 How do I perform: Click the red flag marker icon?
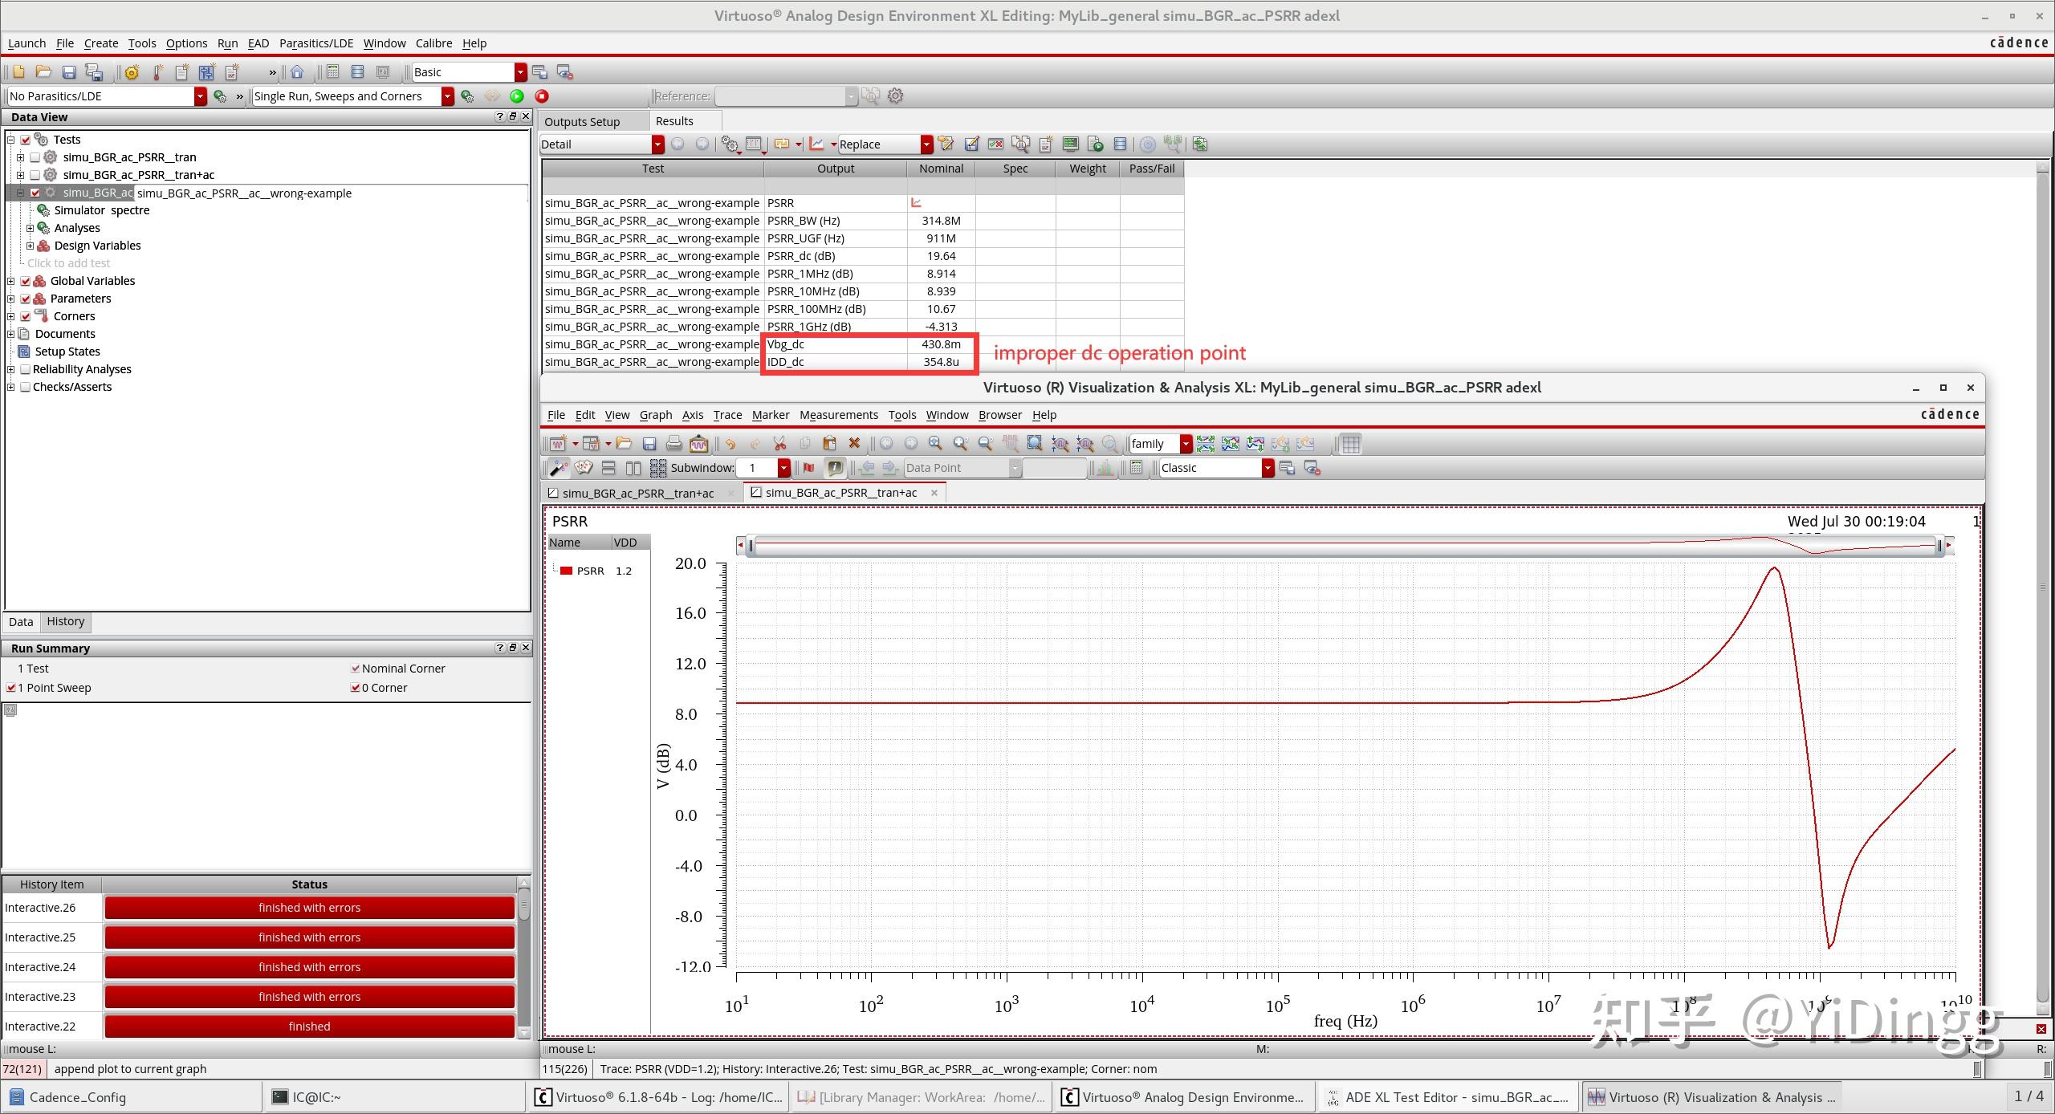click(x=808, y=468)
